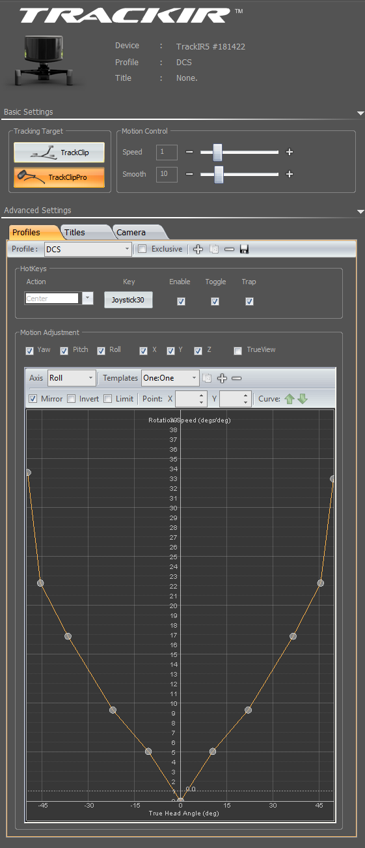This screenshot has height=848, width=365.
Task: Delete the profile with the minus icon
Action: tap(229, 249)
